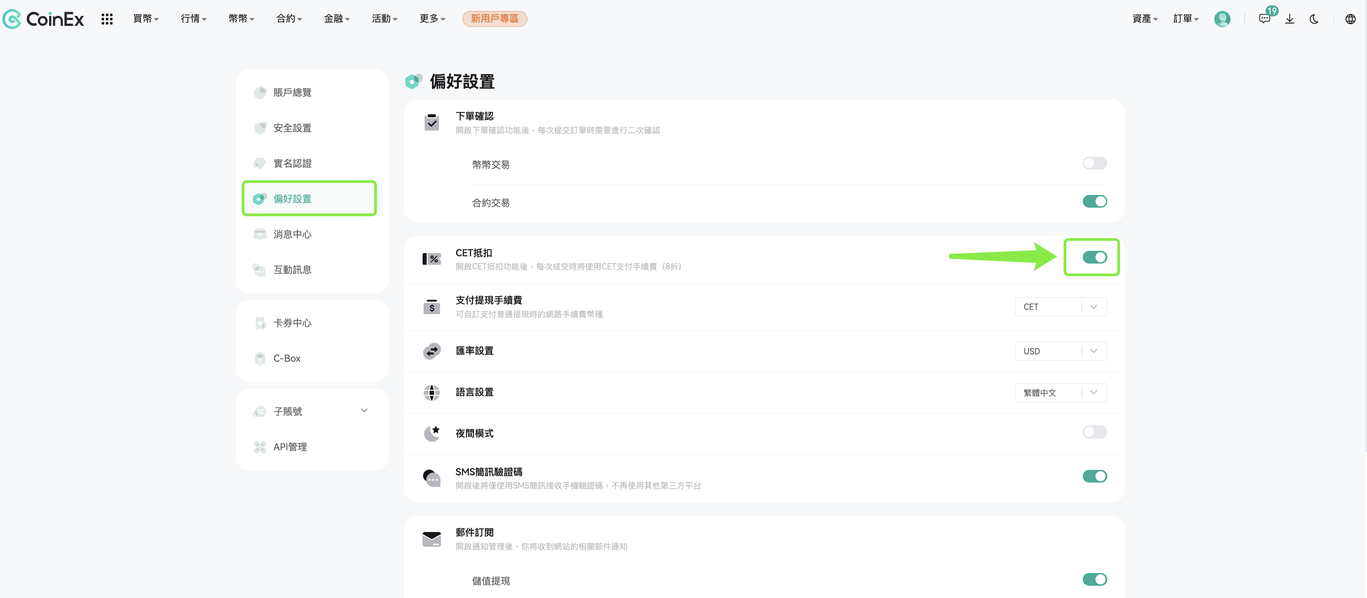
Task: Disable the SMS簡訊驗證碼 toggle
Action: 1094,476
